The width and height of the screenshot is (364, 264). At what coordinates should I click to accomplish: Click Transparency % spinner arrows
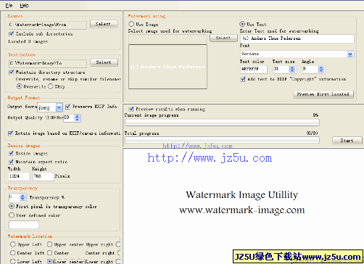point(22,197)
